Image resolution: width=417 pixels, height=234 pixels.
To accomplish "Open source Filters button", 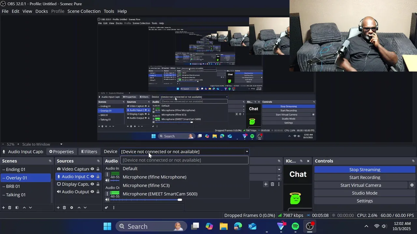I will pyautogui.click(x=89, y=151).
